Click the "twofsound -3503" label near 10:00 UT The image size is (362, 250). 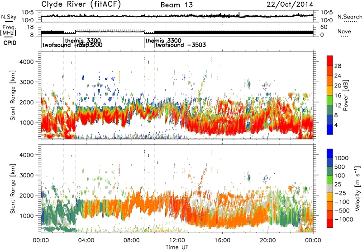[181, 45]
